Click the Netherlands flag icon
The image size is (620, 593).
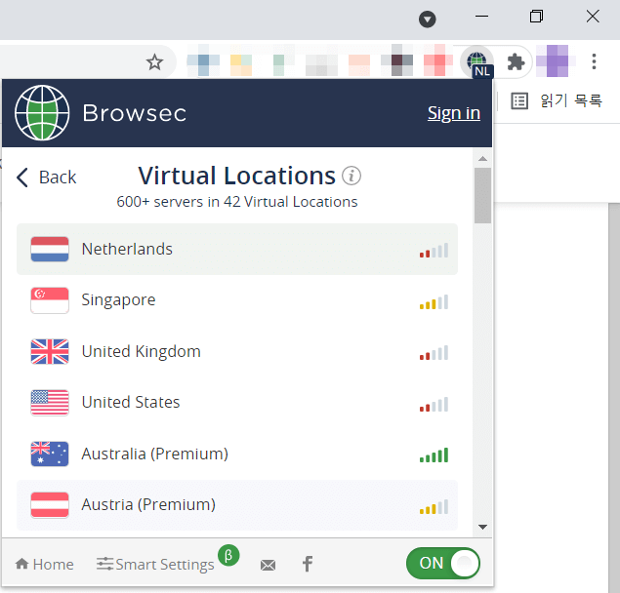pyautogui.click(x=50, y=249)
